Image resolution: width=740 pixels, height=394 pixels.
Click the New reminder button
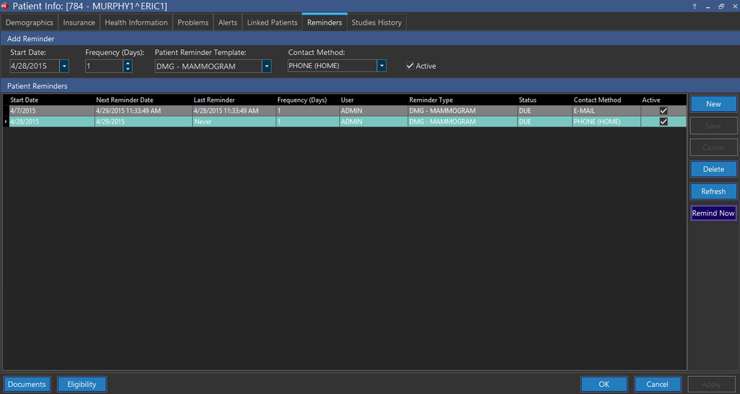(x=713, y=104)
